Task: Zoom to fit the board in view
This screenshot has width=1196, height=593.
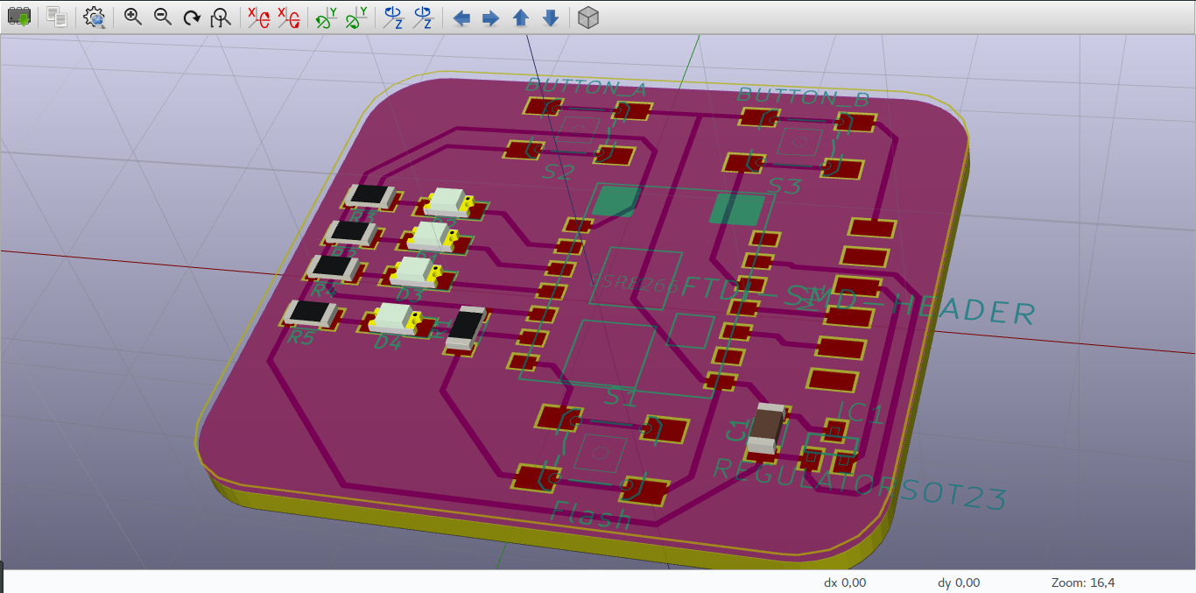Action: point(220,17)
